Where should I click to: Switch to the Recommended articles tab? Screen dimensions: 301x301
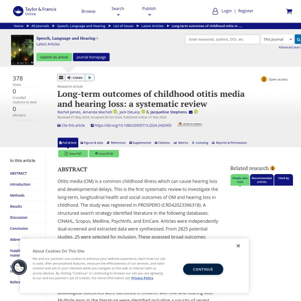261,180
